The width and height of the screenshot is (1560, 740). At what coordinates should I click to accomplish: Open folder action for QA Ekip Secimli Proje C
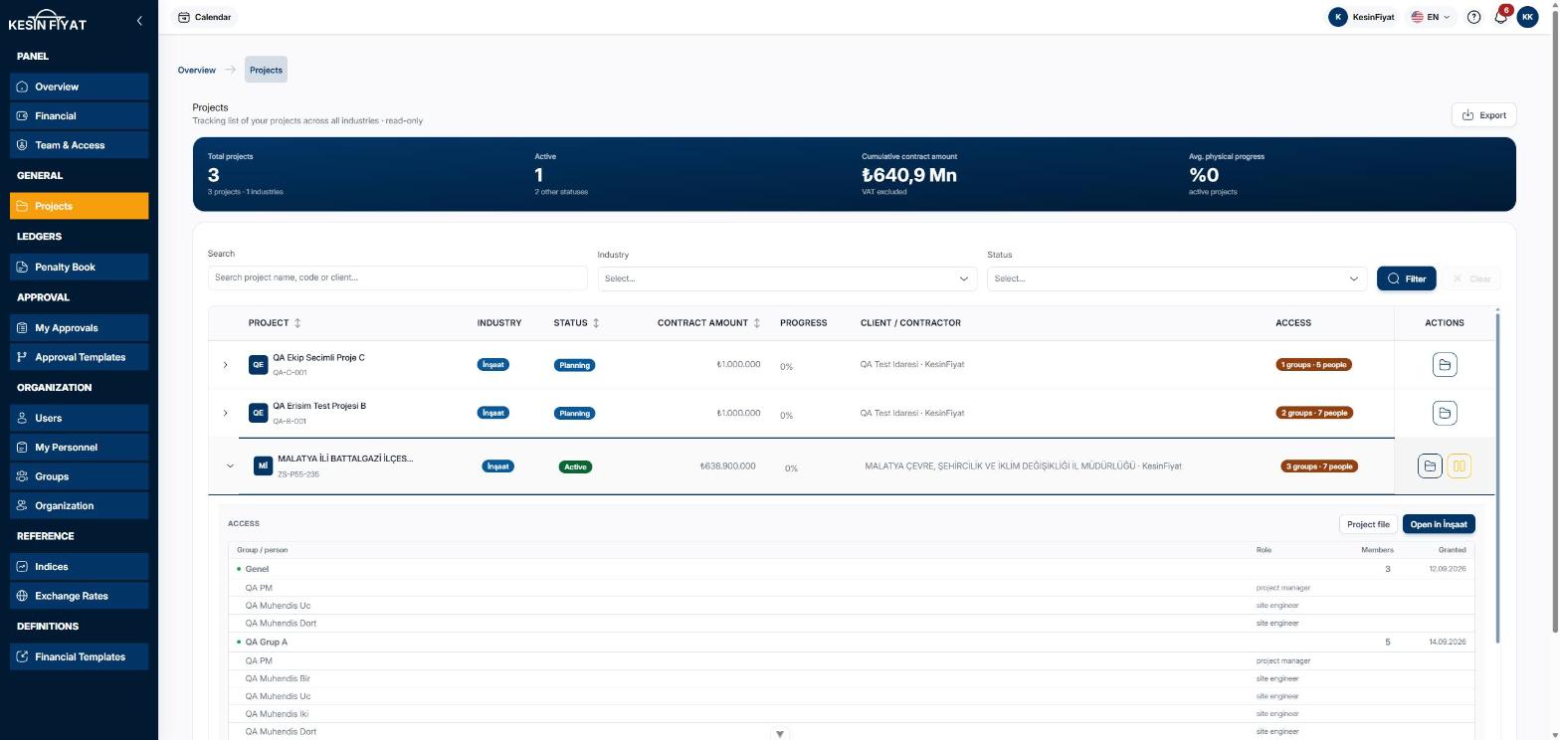[1445, 365]
